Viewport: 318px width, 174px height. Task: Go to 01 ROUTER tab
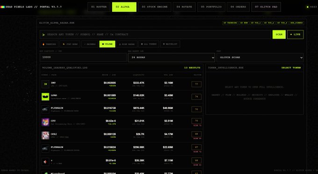[x=99, y=7]
